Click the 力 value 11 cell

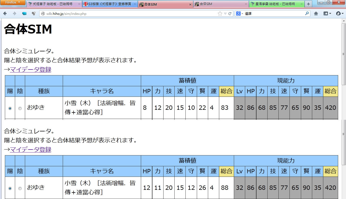(x=158, y=188)
